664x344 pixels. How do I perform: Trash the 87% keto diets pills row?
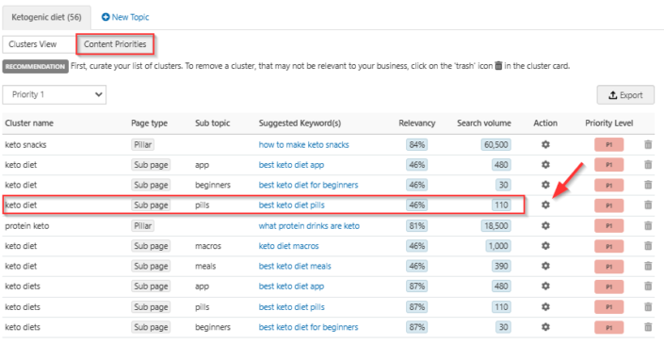pyautogui.click(x=648, y=306)
